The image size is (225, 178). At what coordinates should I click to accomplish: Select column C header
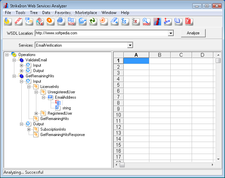[181, 55]
